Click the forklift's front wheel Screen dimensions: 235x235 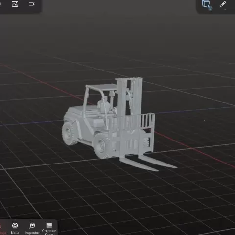click(100, 146)
